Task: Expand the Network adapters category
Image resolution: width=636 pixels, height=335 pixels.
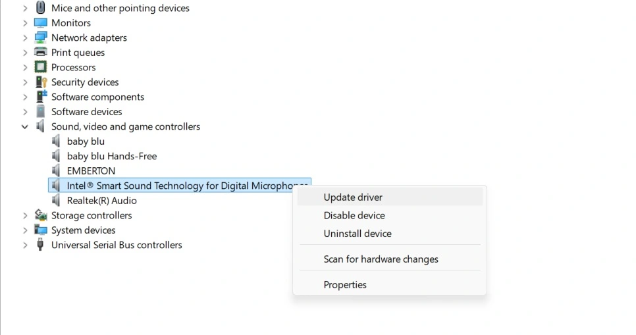Action: point(25,38)
